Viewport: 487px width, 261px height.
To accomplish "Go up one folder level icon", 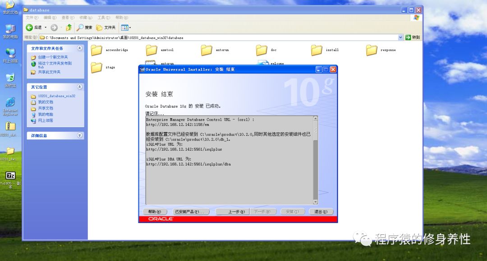I will (69, 27).
